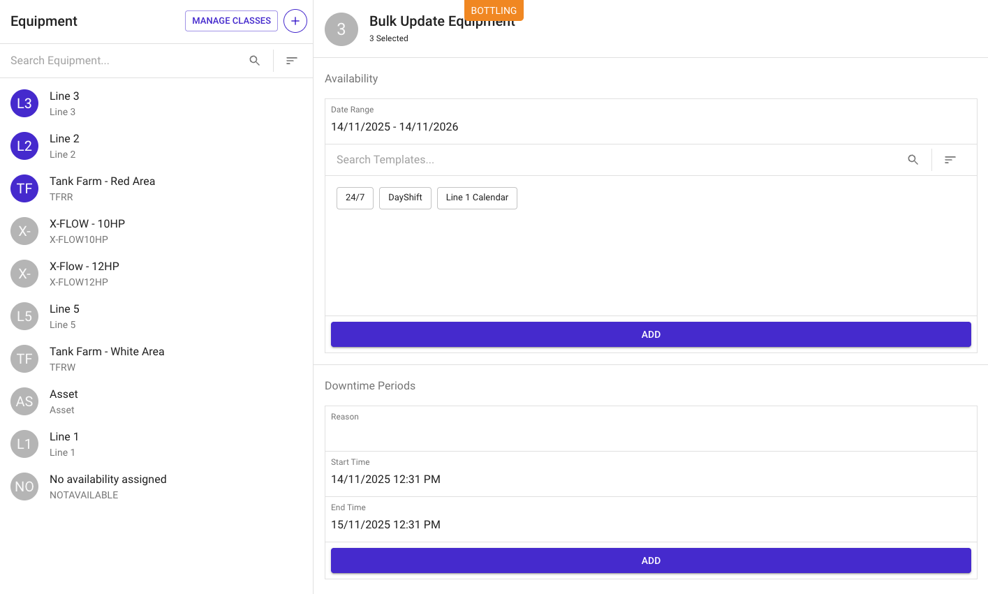The image size is (988, 594).
Task: Select the Asset avatar icon
Action: pos(24,401)
